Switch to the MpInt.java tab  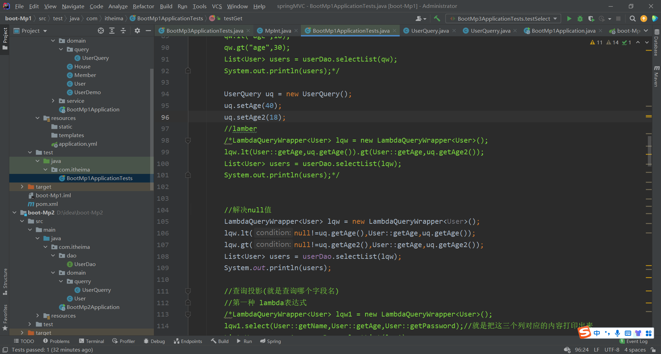tap(278, 31)
